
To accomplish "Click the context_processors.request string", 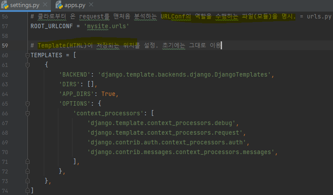I will click(165, 133).
